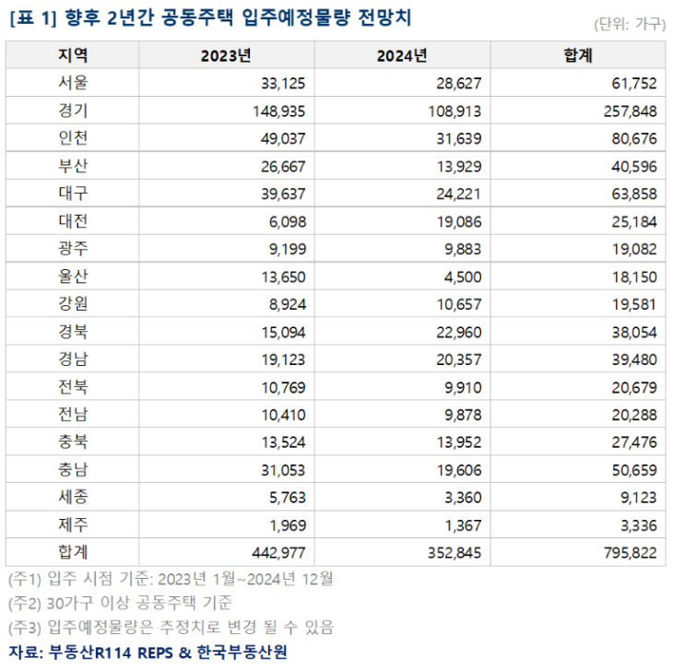Click the value 31,639

click(x=459, y=138)
